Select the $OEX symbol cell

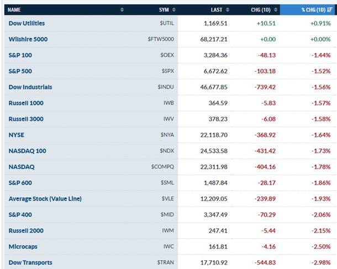pyautogui.click(x=167, y=55)
